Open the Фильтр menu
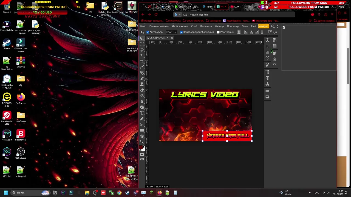The image size is (351, 197). coord(219,26)
